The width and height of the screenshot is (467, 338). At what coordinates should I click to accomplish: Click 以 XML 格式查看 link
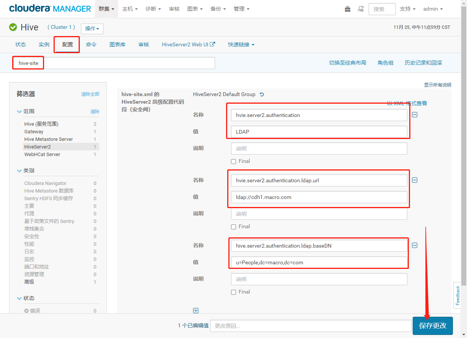click(x=407, y=103)
